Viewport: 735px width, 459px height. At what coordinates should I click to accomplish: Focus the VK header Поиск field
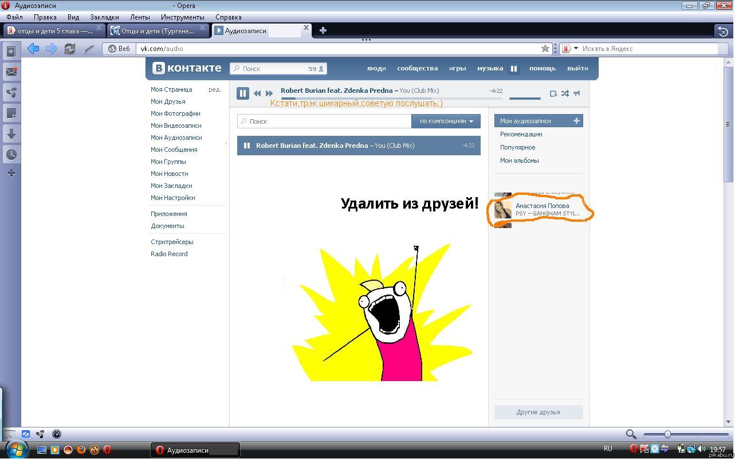pyautogui.click(x=278, y=69)
